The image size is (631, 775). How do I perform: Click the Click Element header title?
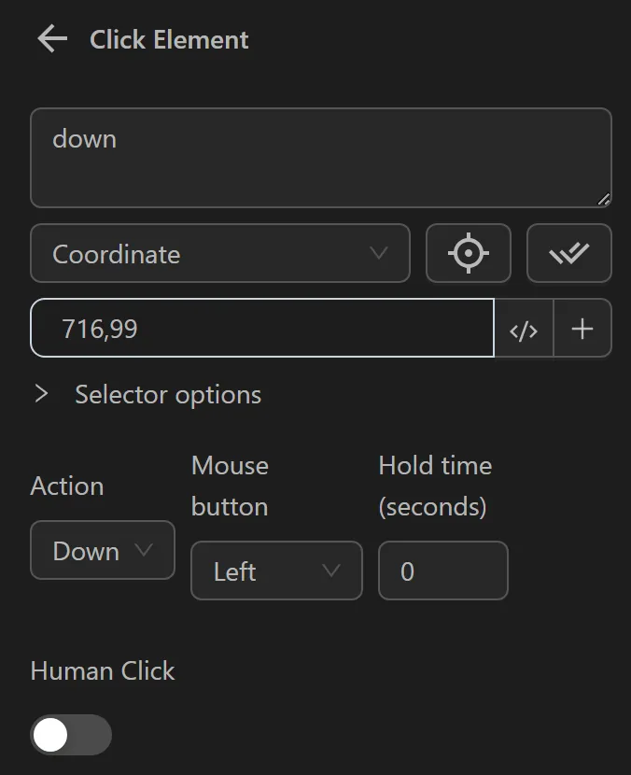[x=168, y=39]
